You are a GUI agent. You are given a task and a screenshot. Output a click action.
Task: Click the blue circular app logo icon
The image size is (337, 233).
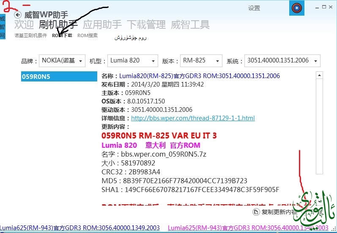296,8
